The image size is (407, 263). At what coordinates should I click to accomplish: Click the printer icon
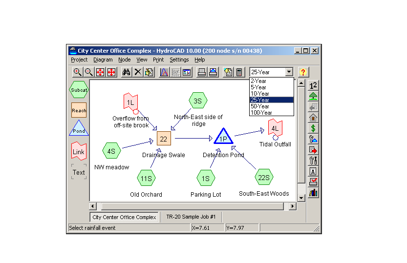point(202,72)
